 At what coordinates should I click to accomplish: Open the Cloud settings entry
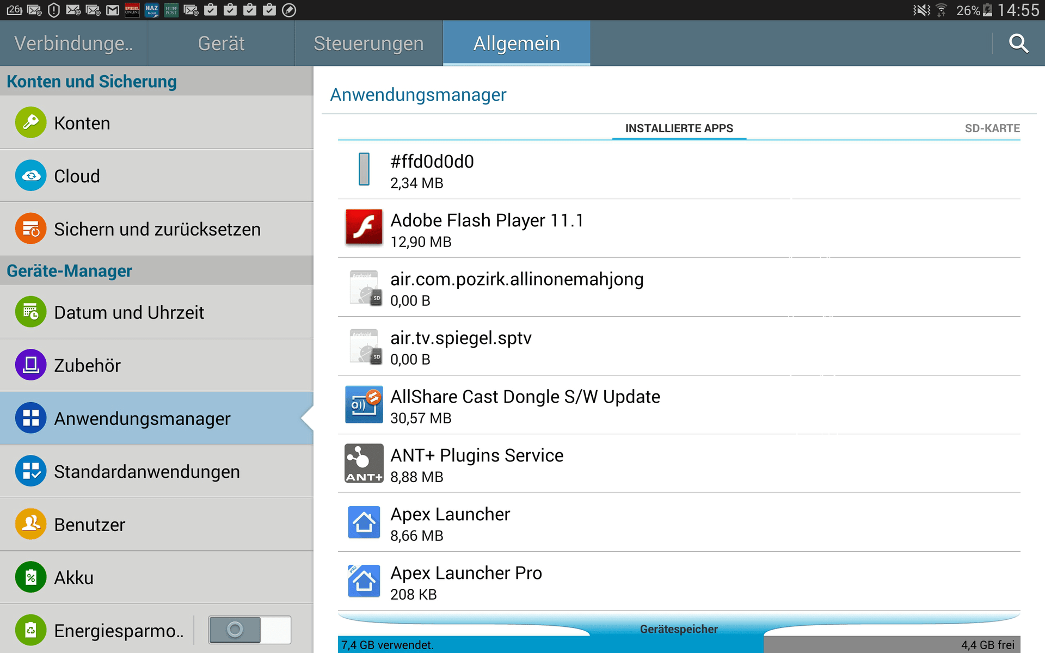157,175
